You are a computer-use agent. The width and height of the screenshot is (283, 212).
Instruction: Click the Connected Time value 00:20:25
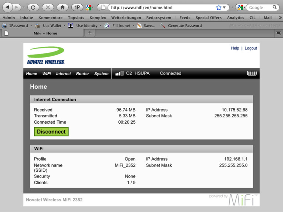127,122
